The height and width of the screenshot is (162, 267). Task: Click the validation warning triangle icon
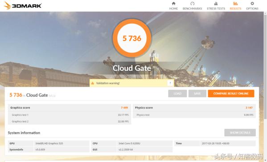pyautogui.click(x=92, y=83)
